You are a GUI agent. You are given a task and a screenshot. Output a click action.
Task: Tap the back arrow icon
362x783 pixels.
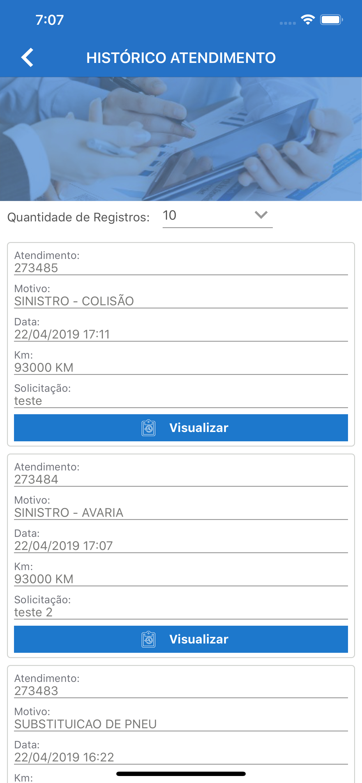pyautogui.click(x=27, y=57)
